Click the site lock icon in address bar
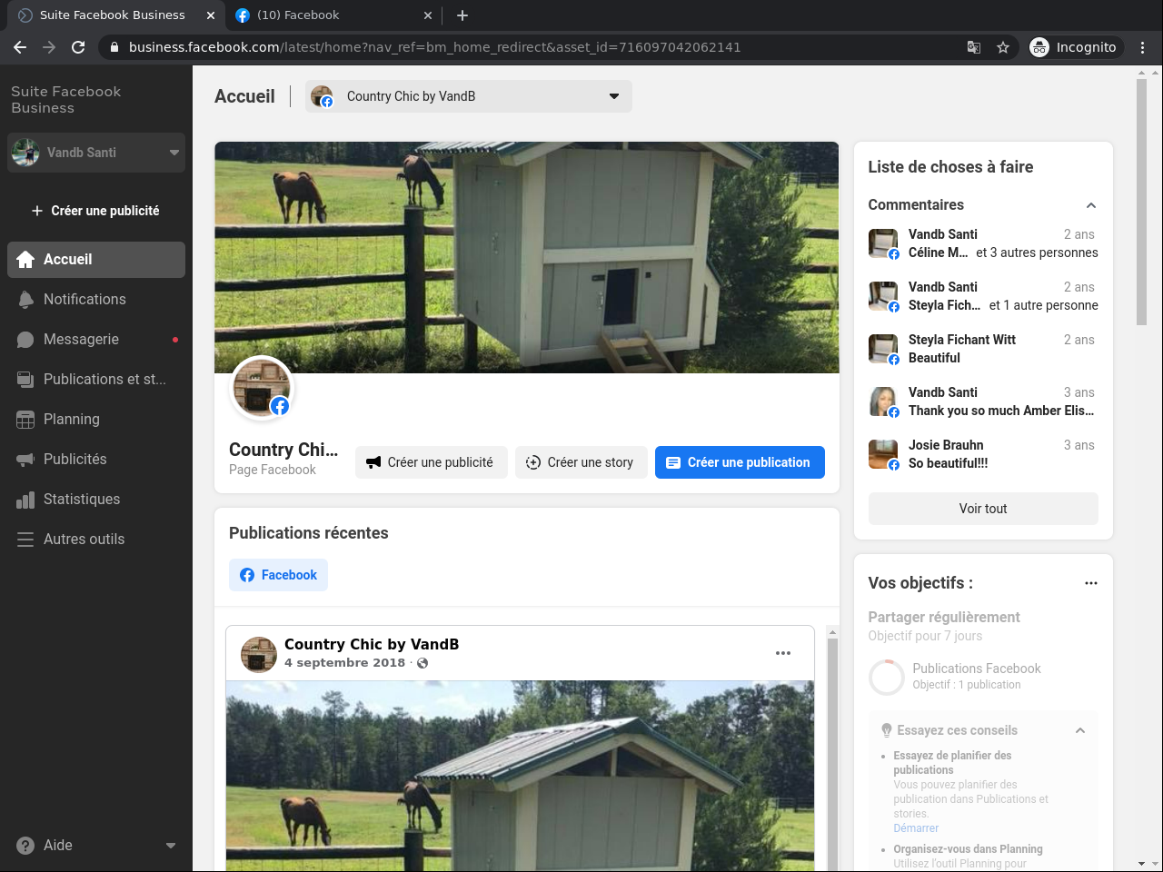This screenshot has height=872, width=1163. (x=114, y=47)
